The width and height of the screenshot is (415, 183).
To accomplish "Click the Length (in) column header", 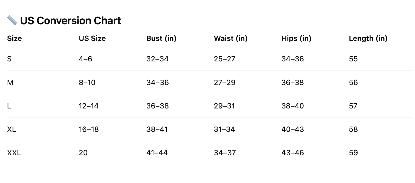I will [x=368, y=38].
